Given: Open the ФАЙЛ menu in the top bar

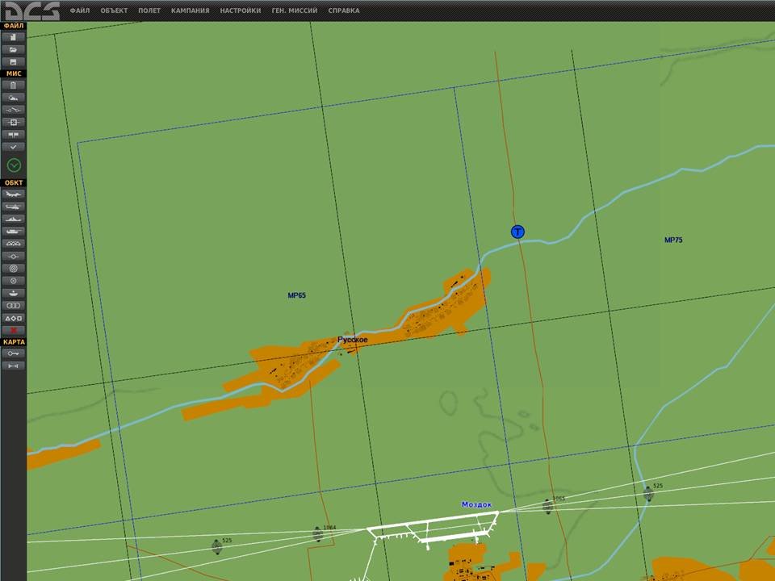Looking at the screenshot, I should click(x=80, y=10).
